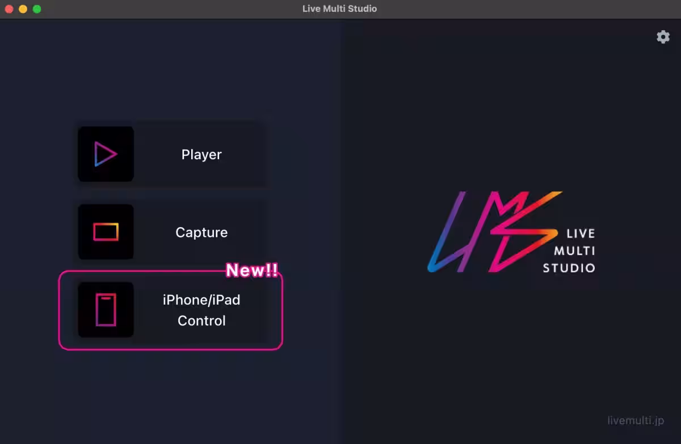Click the word STUDIO in logo

tap(569, 268)
